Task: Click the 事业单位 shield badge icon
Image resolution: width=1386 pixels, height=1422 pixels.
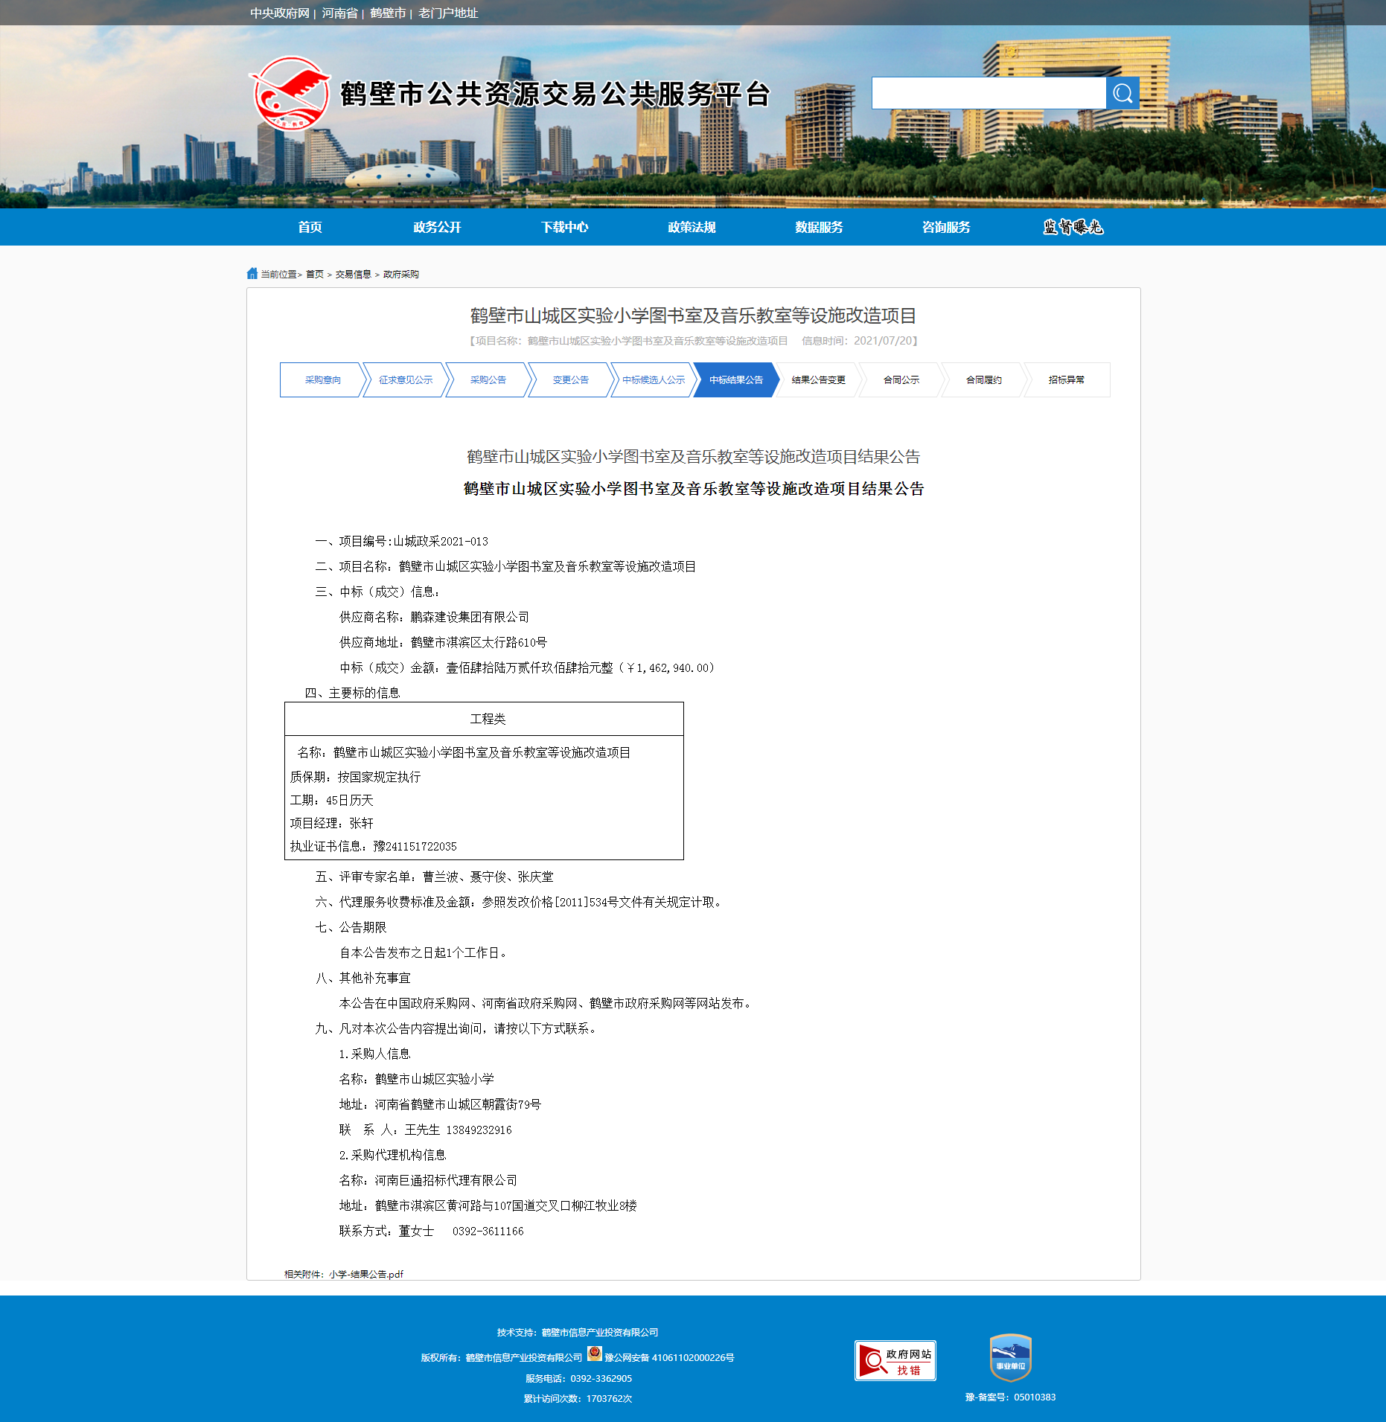Action: click(1010, 1357)
